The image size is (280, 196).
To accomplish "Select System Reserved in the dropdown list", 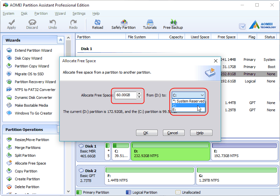I will pos(189,101).
